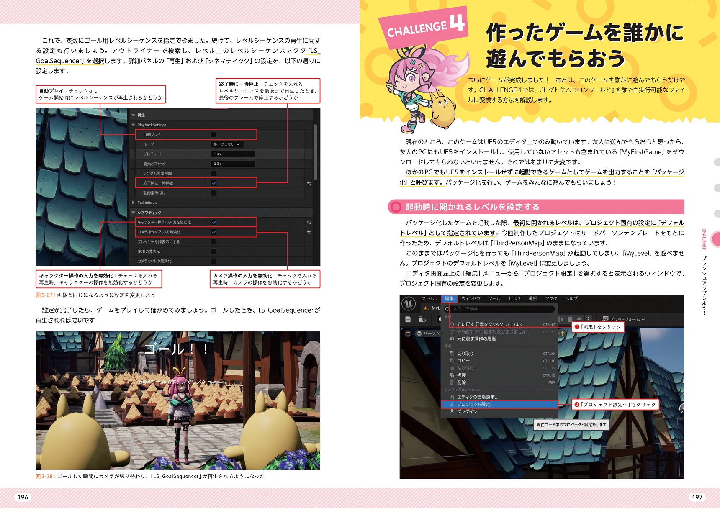
Task: Click the 削除 trash icon in the menu
Action: click(452, 382)
